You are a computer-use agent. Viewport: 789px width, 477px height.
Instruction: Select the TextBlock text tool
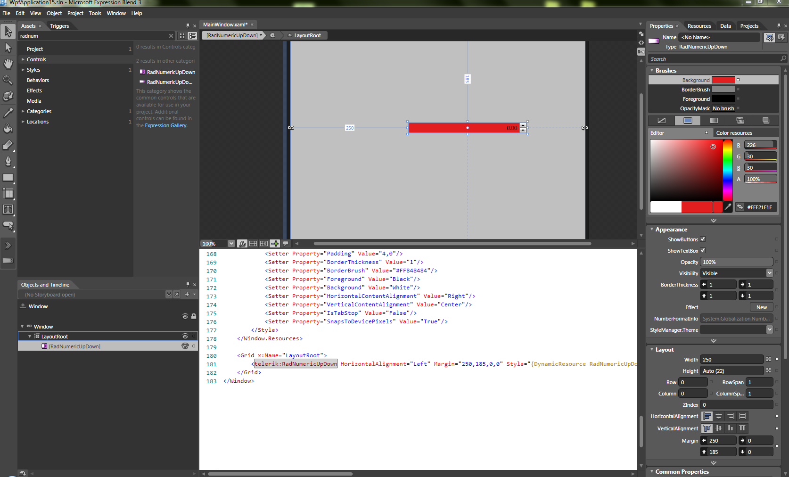(8, 209)
